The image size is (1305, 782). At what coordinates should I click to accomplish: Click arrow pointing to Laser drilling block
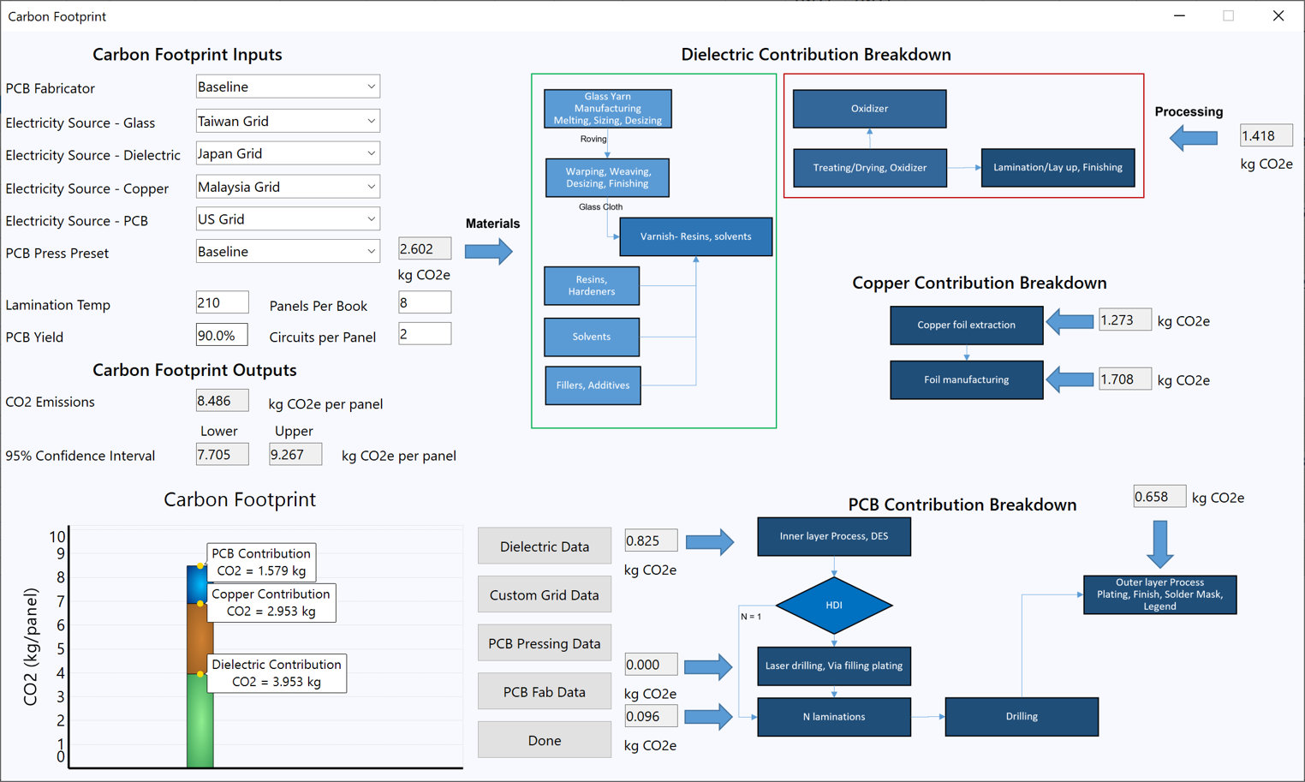point(707,666)
